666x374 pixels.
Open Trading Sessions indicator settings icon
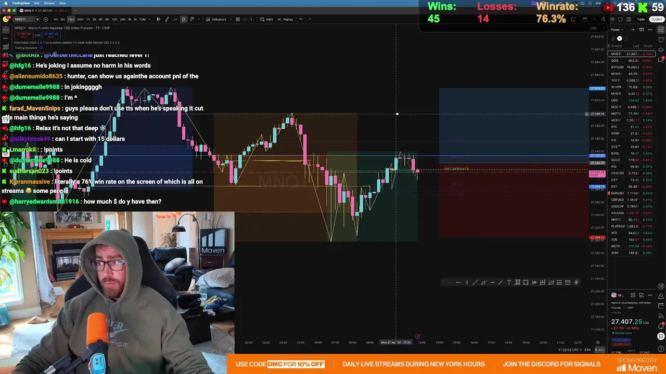[41, 48]
